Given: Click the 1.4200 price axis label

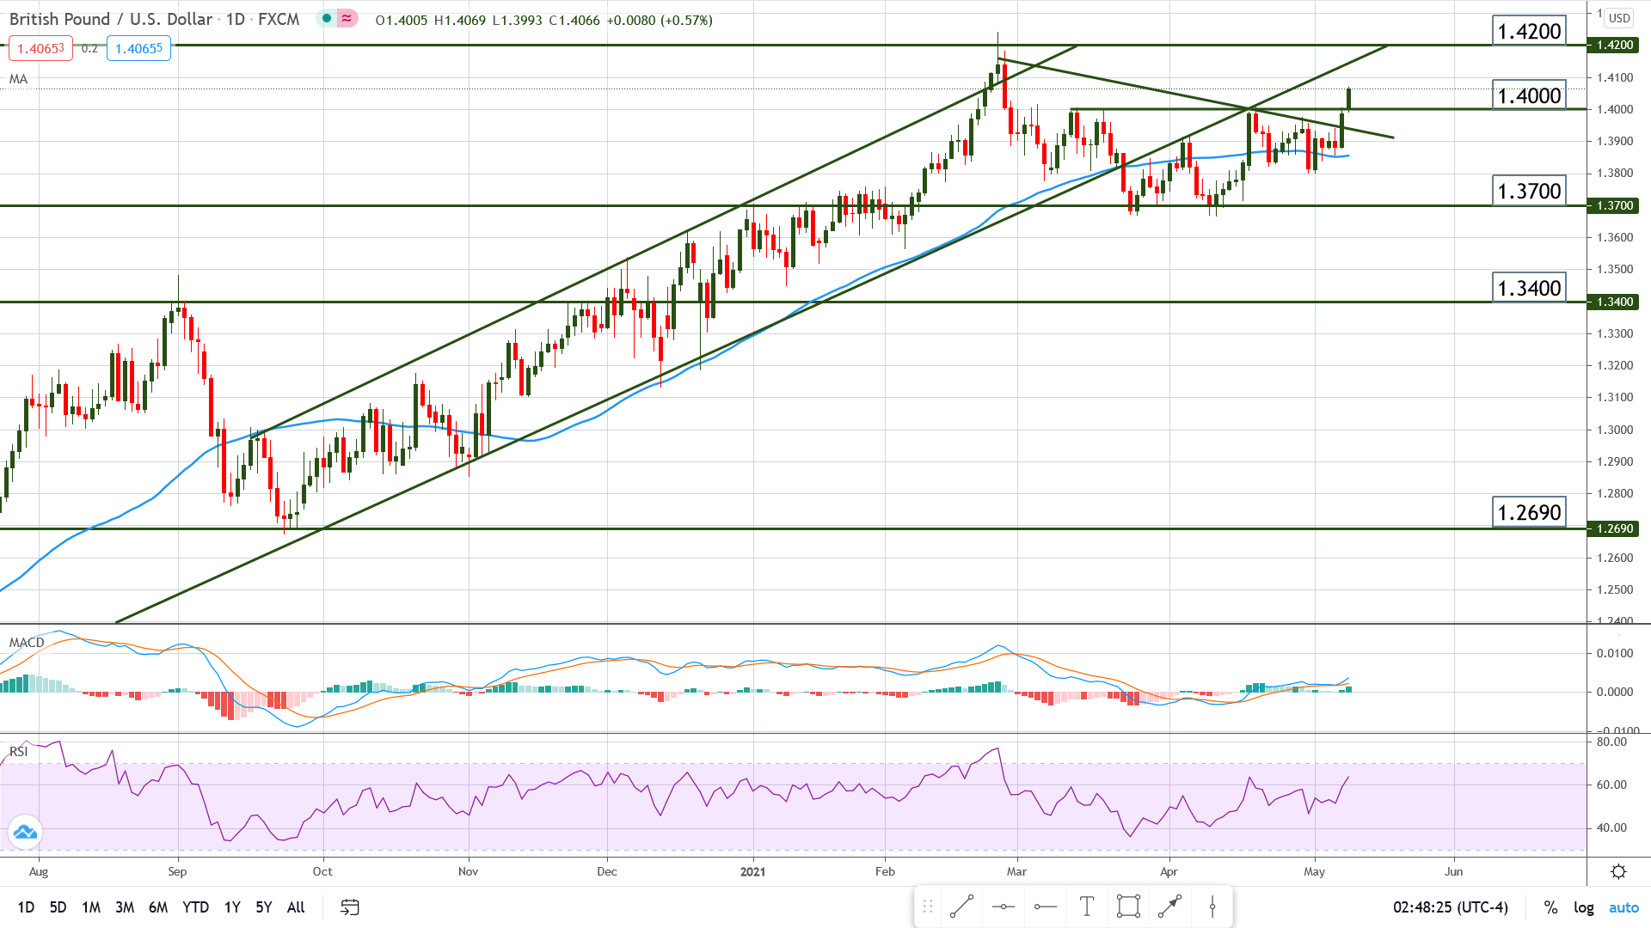Looking at the screenshot, I should pyautogui.click(x=1613, y=45).
